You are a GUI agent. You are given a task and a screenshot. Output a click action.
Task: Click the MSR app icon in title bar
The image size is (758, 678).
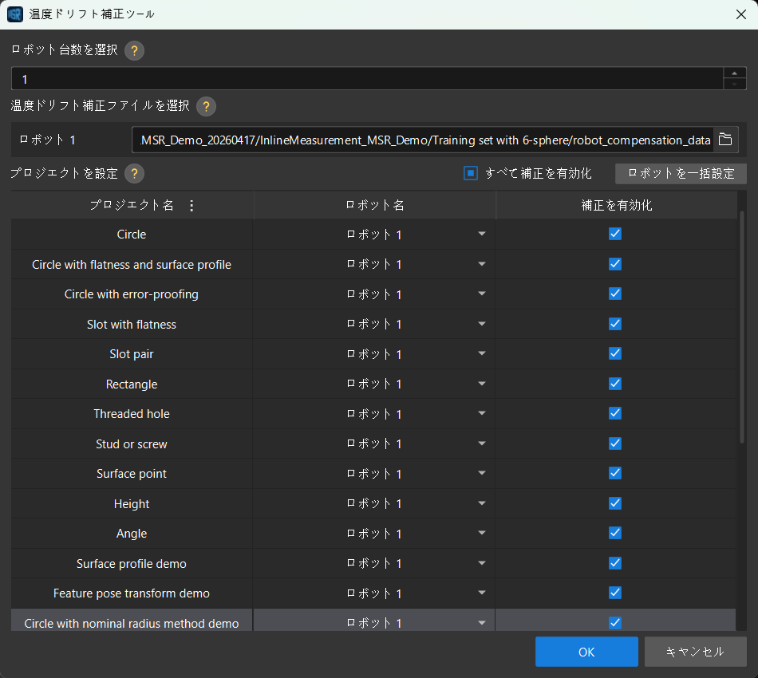15,14
